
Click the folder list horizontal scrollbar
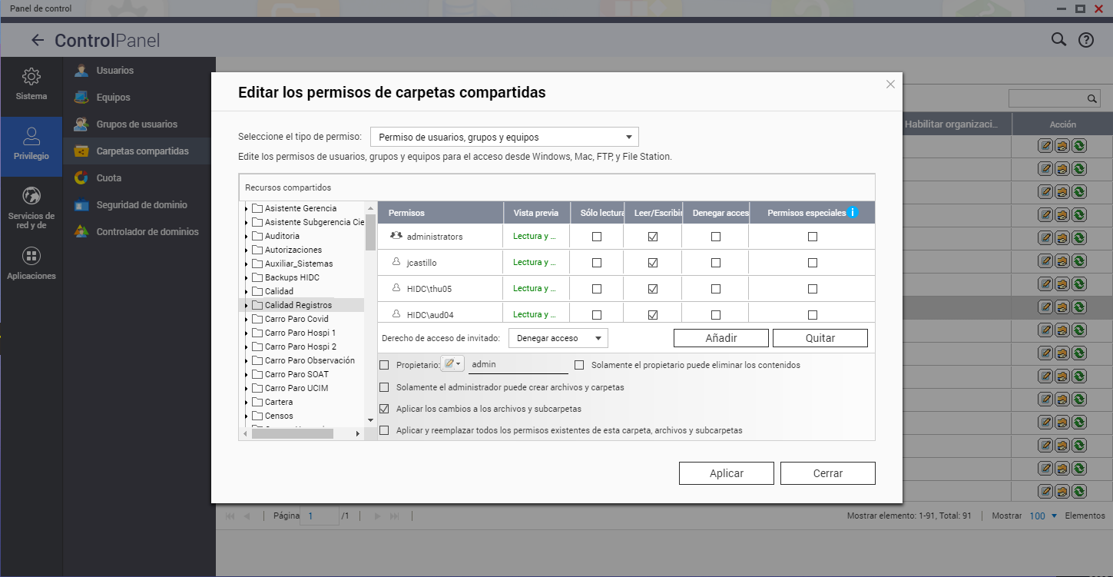292,433
